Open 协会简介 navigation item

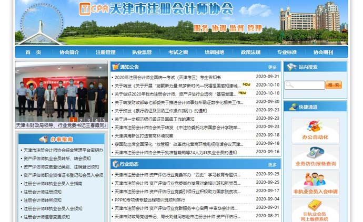coord(69,52)
